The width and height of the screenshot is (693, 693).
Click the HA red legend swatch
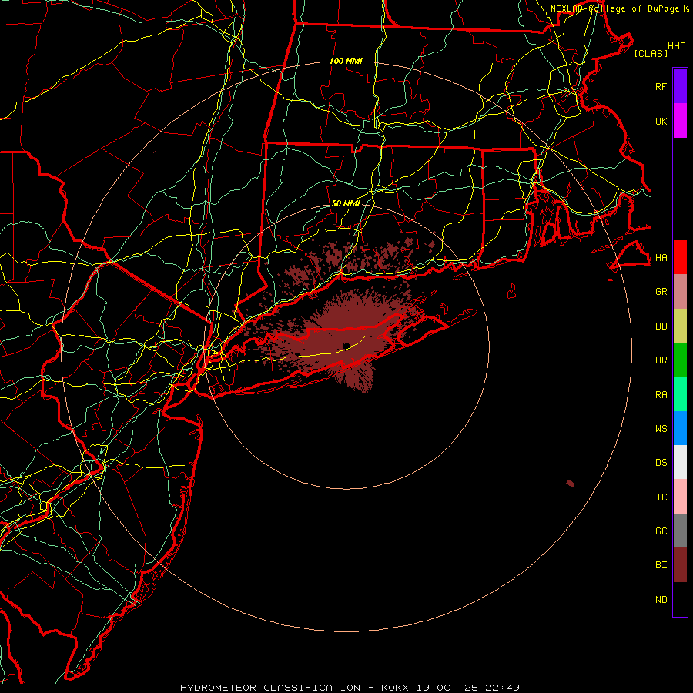coord(680,257)
